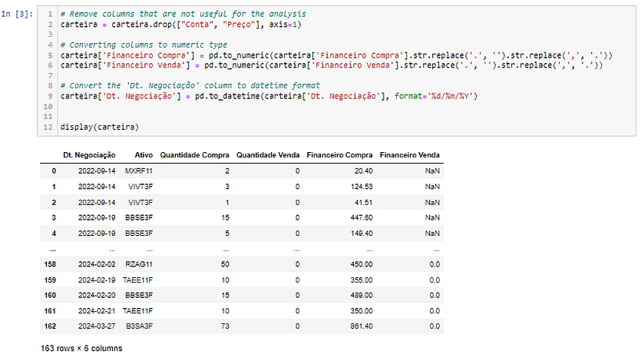Click the date 2022-09-19 in row 4
This screenshot has width=641, height=361.
(x=97, y=233)
